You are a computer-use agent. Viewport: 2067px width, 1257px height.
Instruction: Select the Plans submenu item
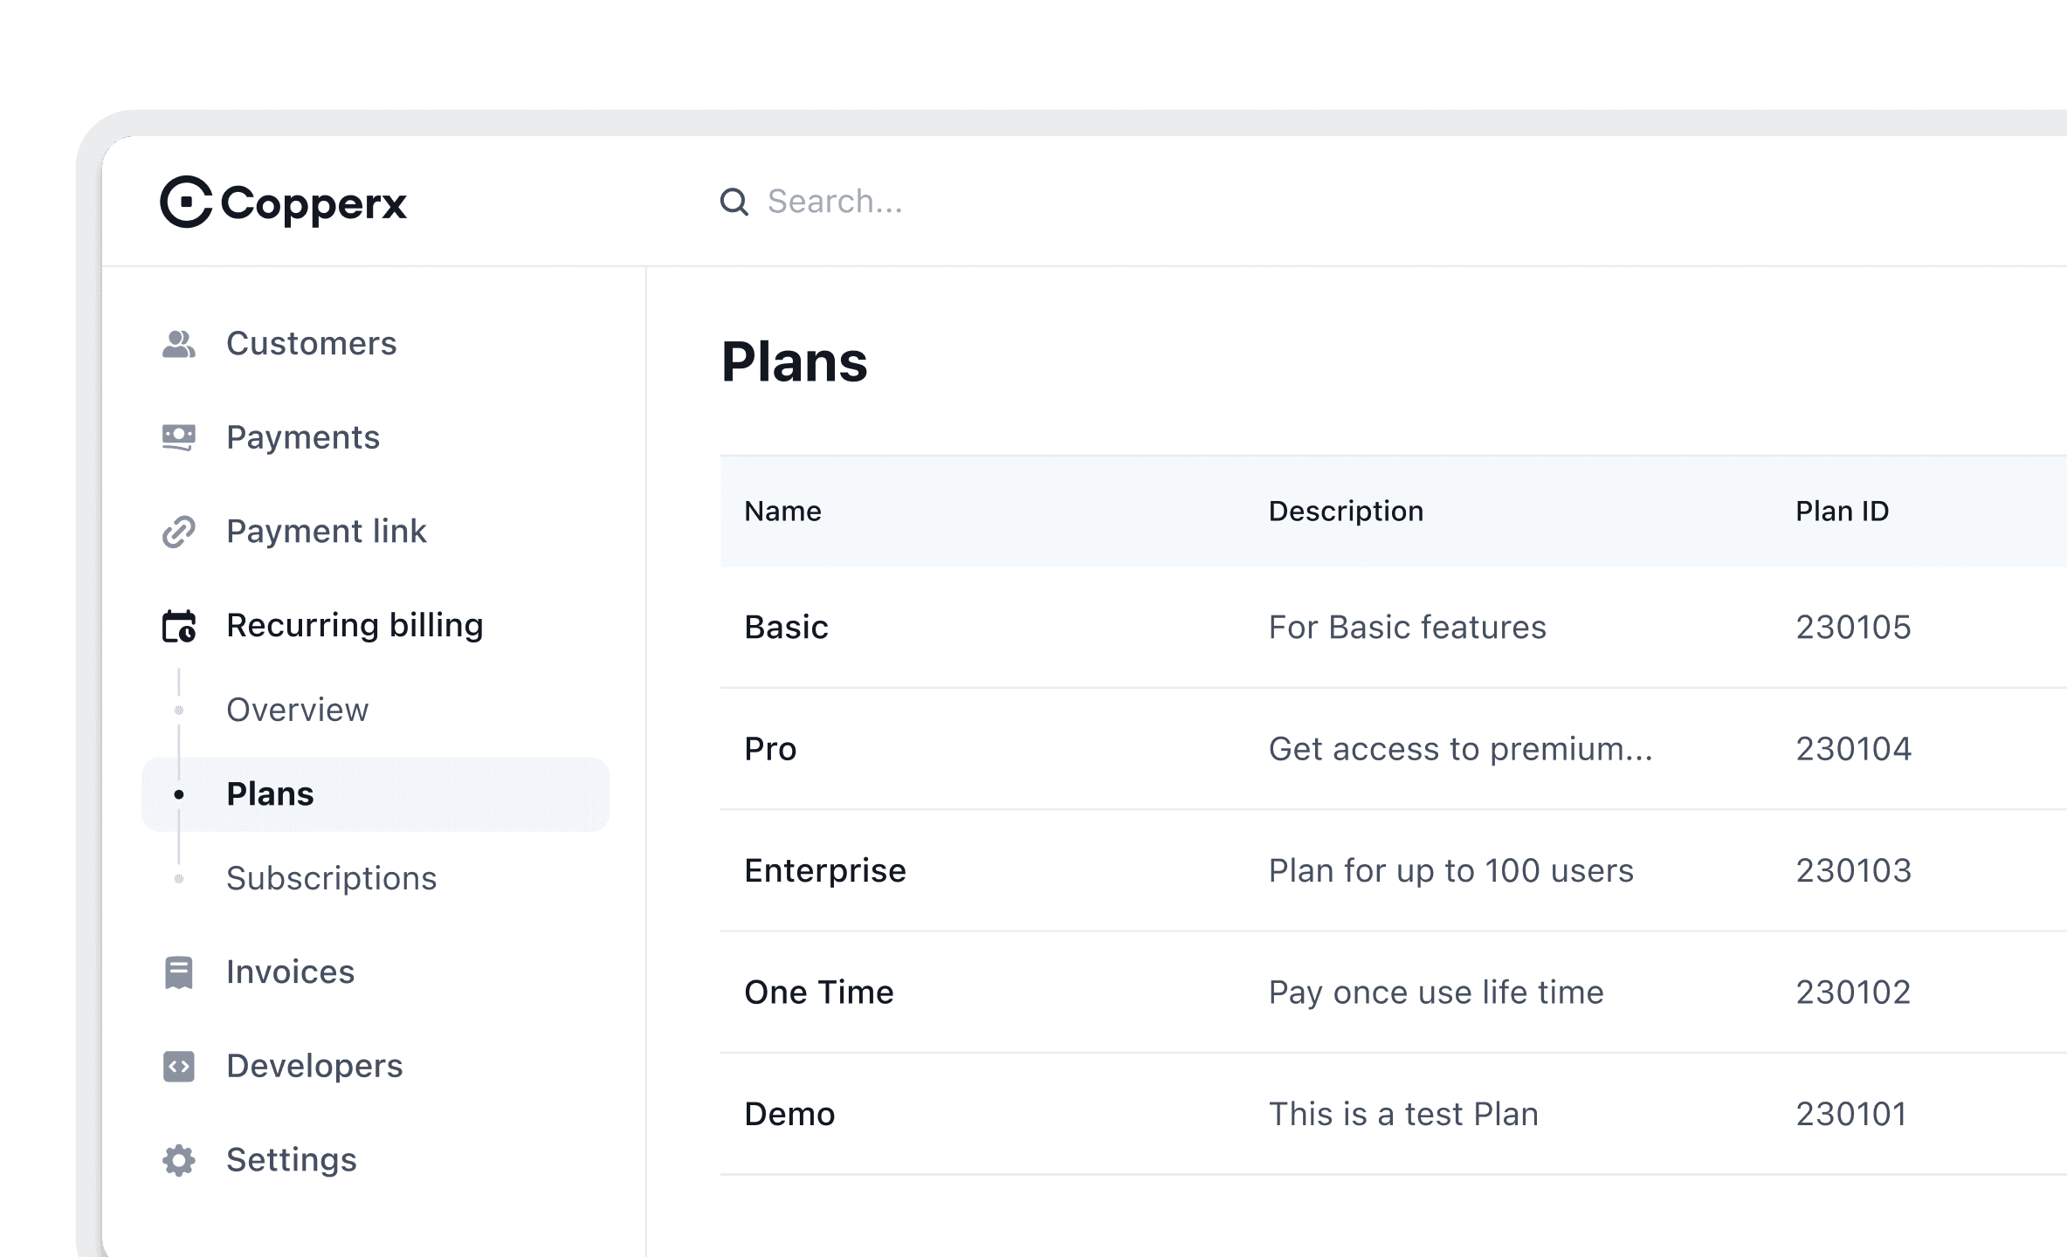pyautogui.click(x=376, y=794)
